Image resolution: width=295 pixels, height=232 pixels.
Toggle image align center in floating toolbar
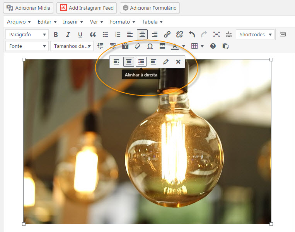coord(129,62)
